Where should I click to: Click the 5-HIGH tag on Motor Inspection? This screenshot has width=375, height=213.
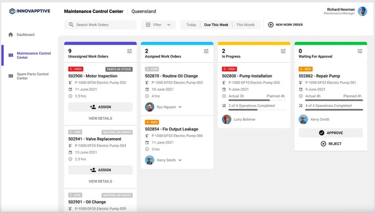76,69
